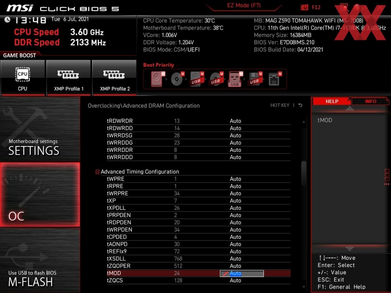Enable the CPU Game Boost button
391x293 pixels.
pyautogui.click(x=22, y=78)
